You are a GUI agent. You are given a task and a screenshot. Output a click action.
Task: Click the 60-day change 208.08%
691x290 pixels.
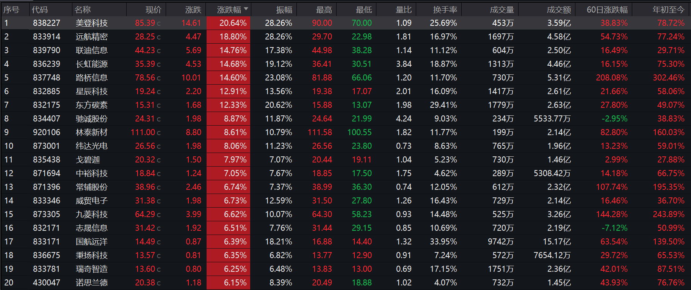coord(612,78)
